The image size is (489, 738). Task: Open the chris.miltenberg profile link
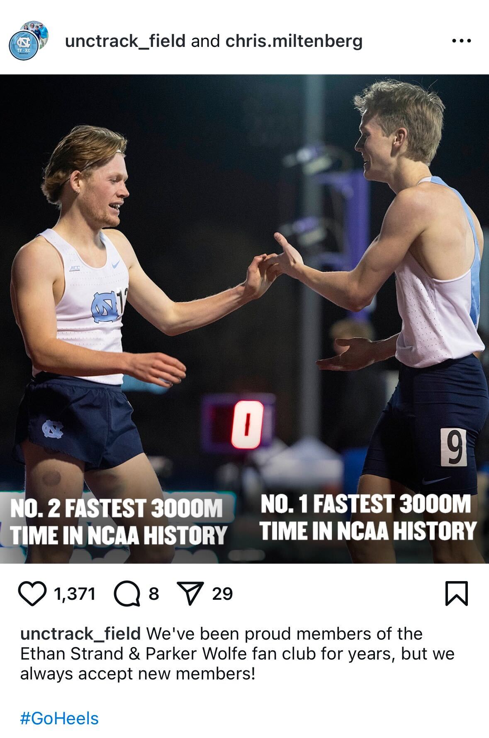point(294,41)
